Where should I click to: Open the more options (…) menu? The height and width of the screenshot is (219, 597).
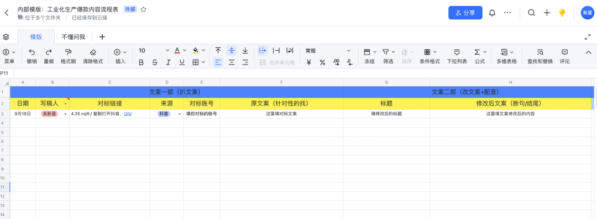(507, 13)
